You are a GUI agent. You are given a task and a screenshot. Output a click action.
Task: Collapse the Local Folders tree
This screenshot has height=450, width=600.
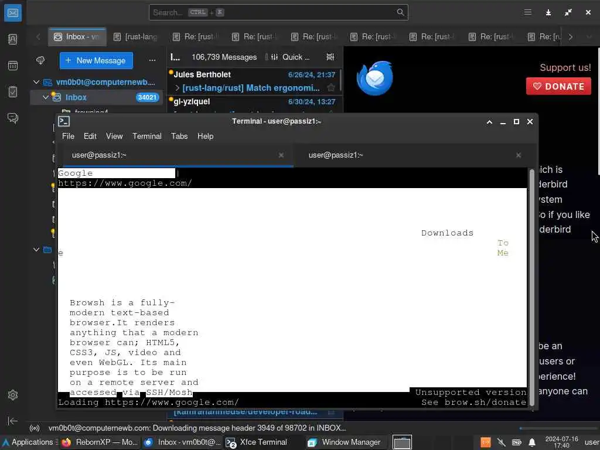[x=36, y=250]
